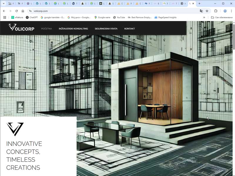Open the ChatGPT bookmark

pyautogui.click(x=31, y=17)
